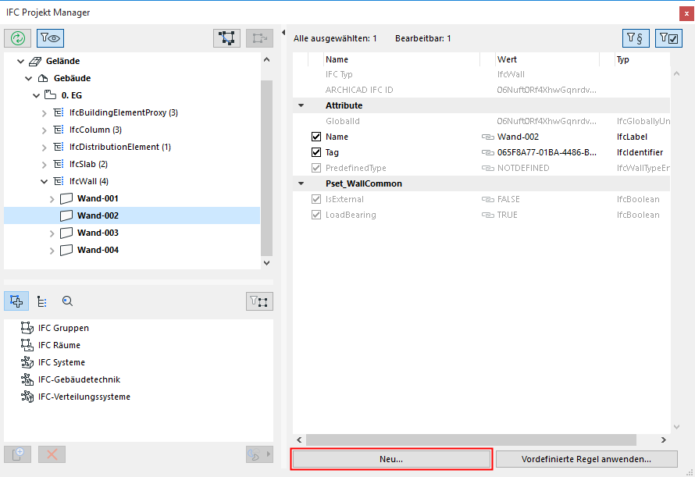Click the 0. EG storey folder icon
This screenshot has width=695, height=477.
[x=51, y=95]
